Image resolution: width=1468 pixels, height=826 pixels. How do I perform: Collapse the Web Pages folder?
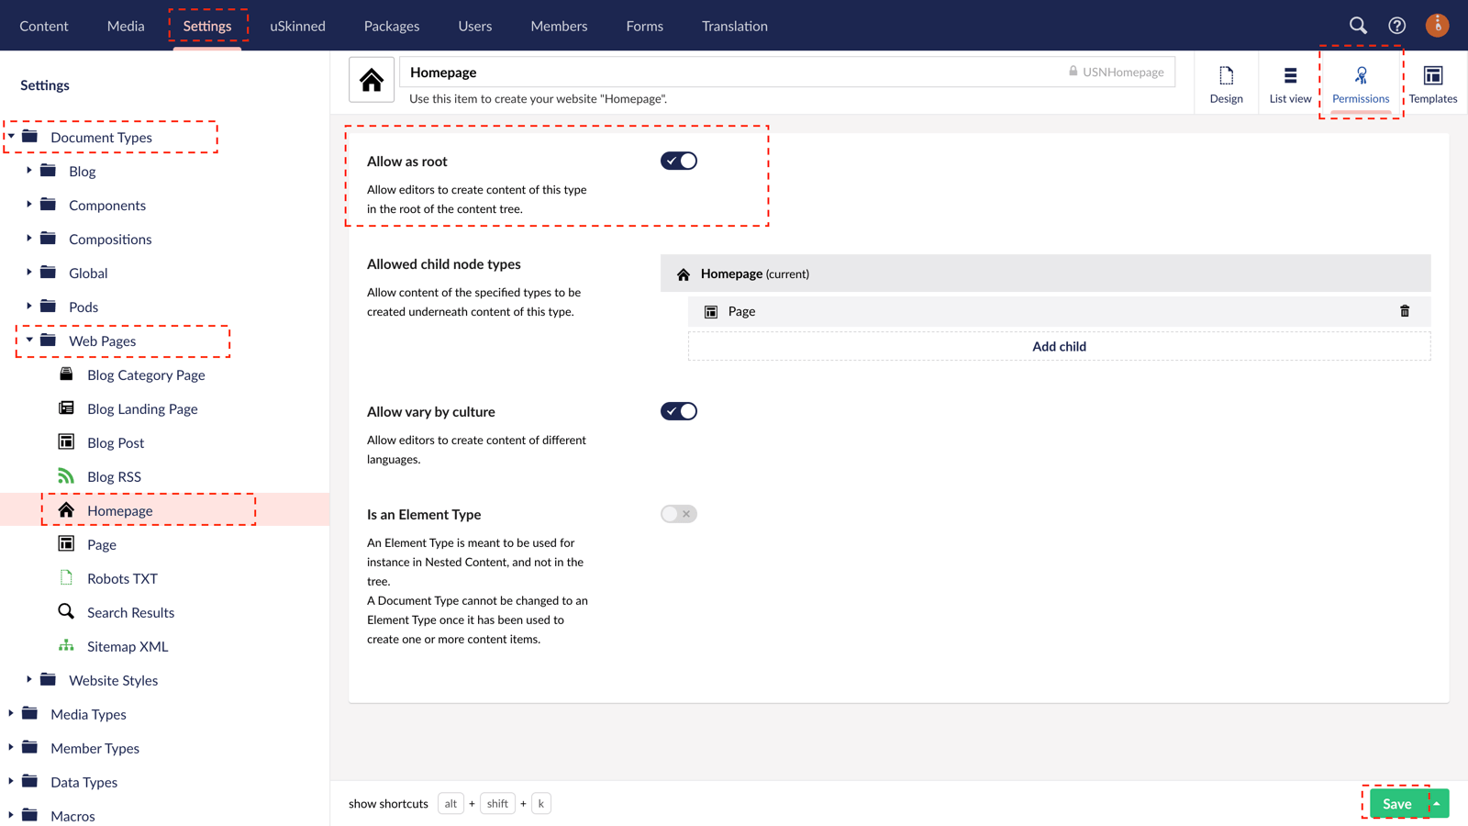28,340
